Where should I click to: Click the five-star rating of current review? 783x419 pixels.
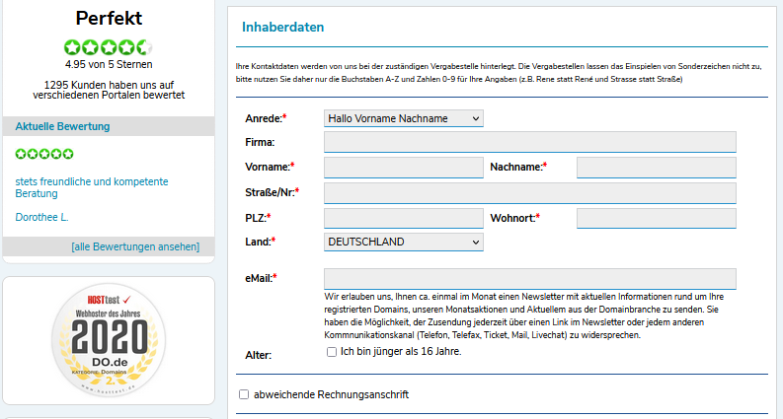44,154
